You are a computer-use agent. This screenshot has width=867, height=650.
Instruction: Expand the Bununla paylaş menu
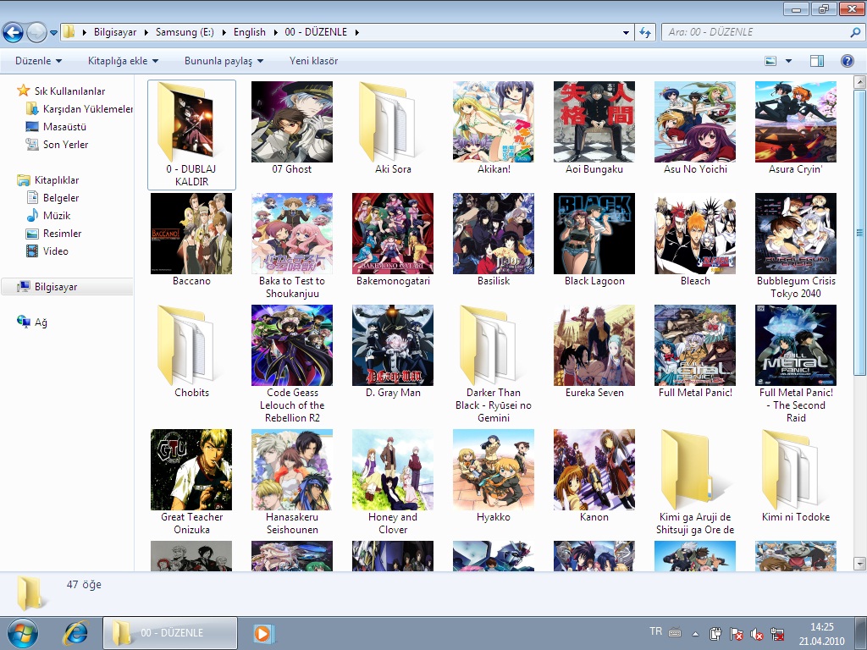[224, 61]
